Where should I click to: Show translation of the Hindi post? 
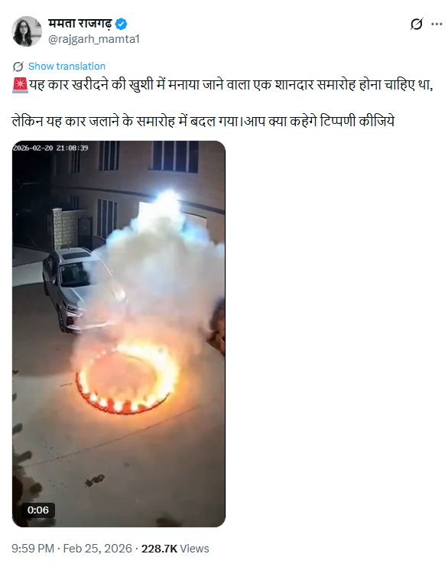[67, 66]
